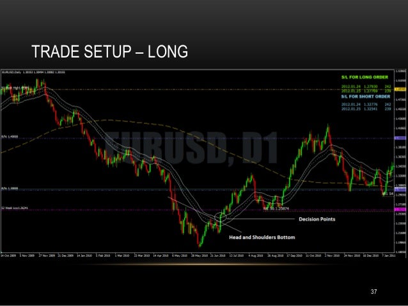Click the EURUSD,Daily chart header text
Viewport: 408px width, 306px height.
point(33,72)
